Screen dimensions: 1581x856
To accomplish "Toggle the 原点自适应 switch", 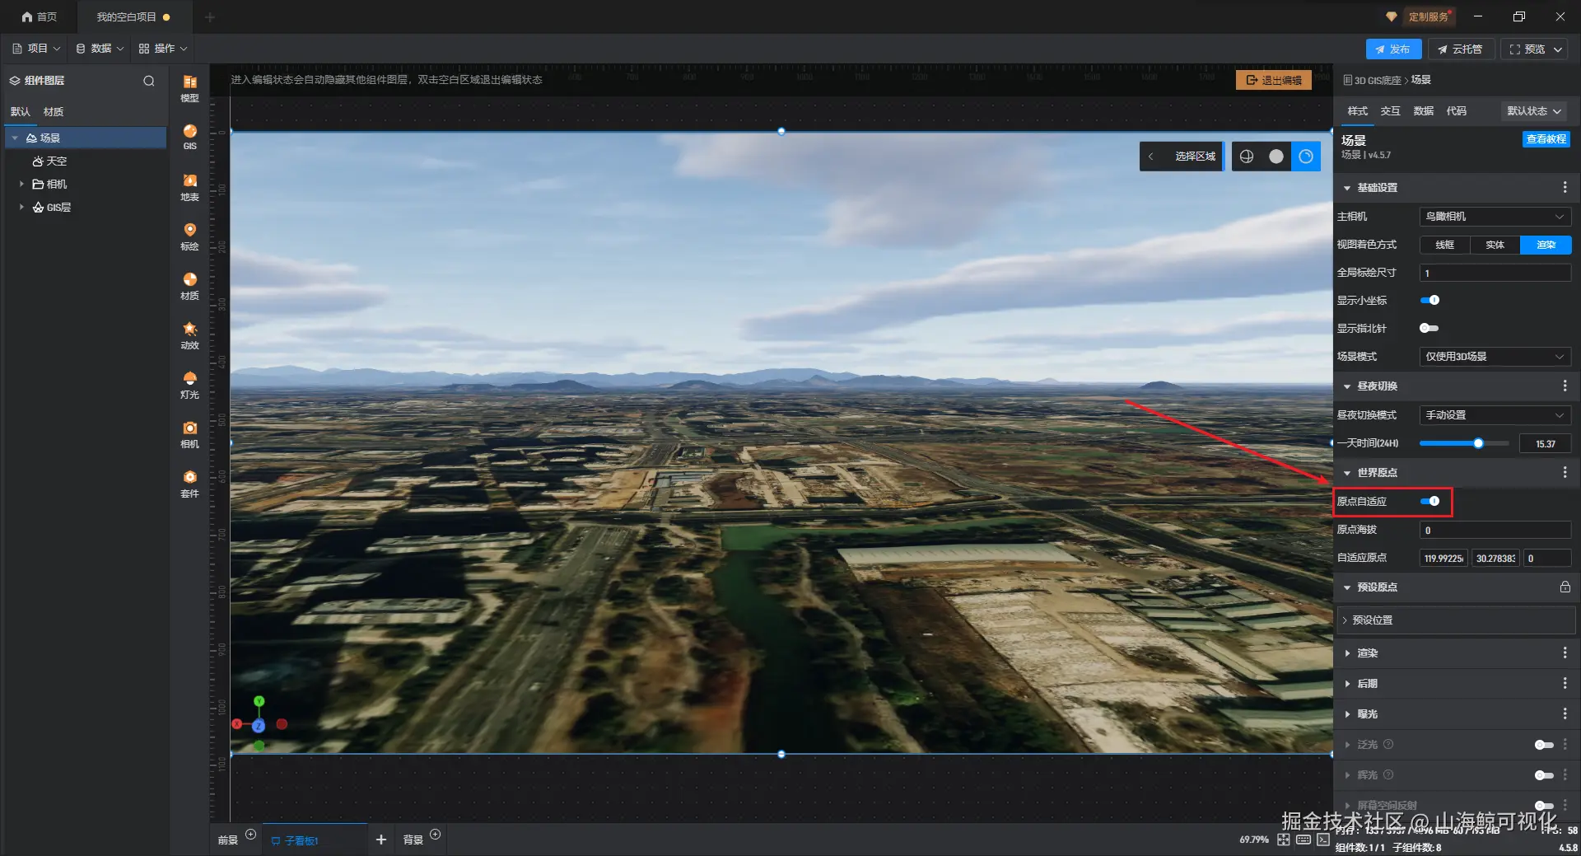I will (1429, 502).
